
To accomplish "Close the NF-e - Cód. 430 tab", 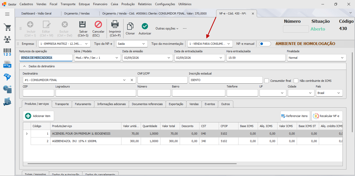I will coord(253,13).
